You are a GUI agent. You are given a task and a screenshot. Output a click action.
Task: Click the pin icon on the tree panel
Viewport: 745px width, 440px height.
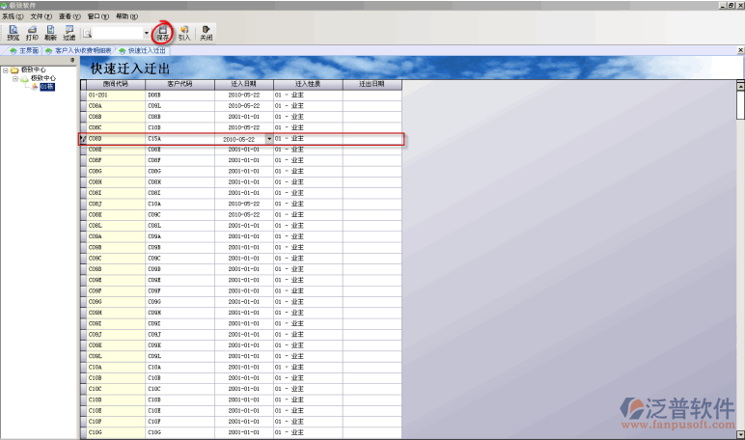point(72,60)
